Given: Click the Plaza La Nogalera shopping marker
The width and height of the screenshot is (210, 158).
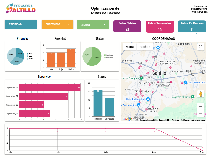Looking at the screenshot, I should 148,99.
